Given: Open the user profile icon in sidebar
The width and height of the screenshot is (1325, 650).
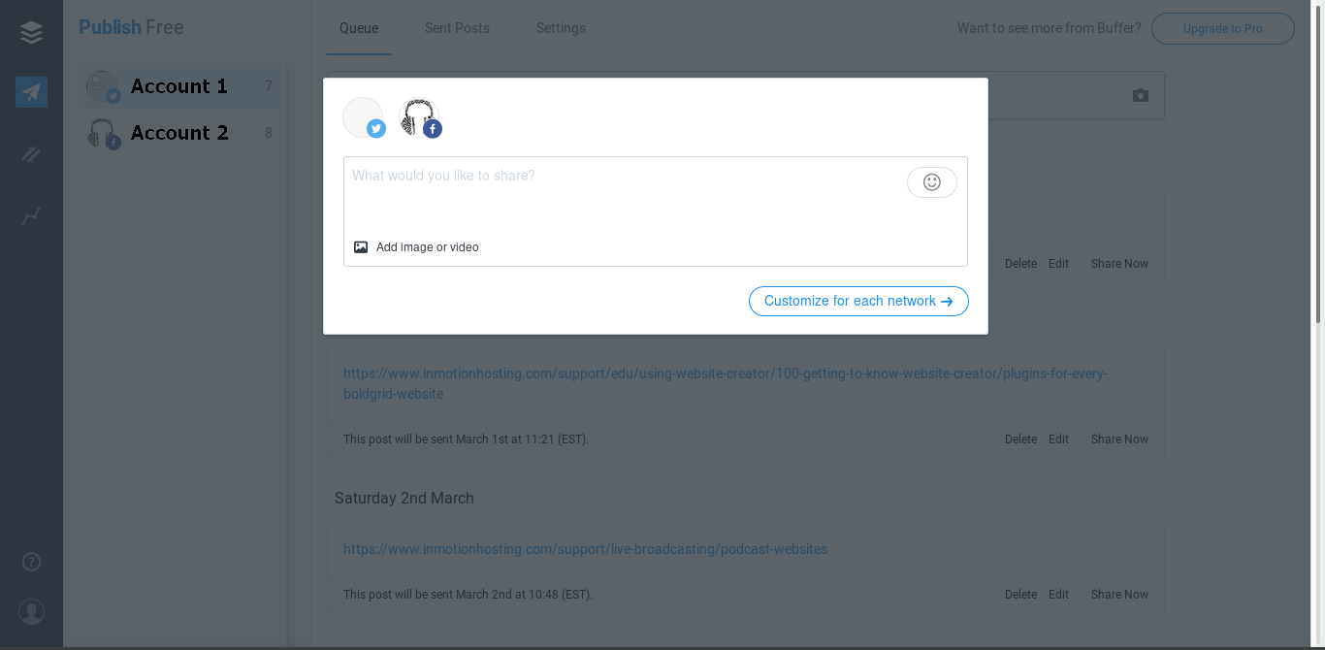Looking at the screenshot, I should (x=31, y=611).
